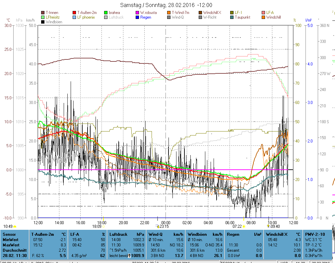This screenshot has height=263, width=335.
Task: Click the chart title Samstag / Sonntag date
Action: pyautogui.click(x=166, y=5)
